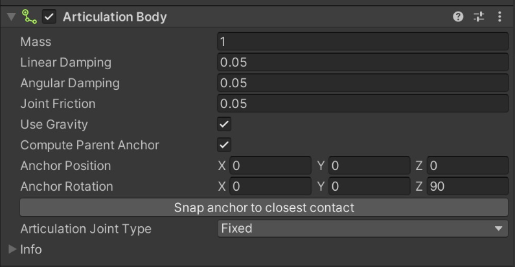Click into the Mass value field
The image size is (515, 267).
pos(363,41)
